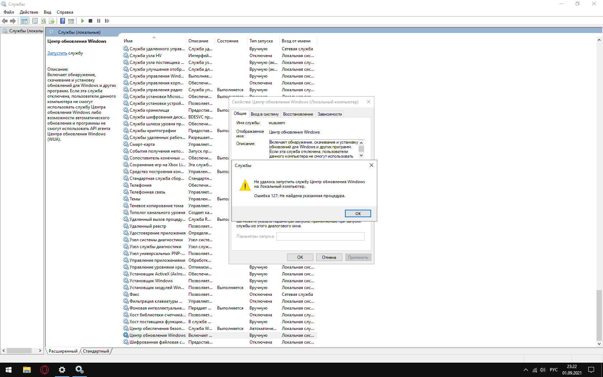Viewport: 603px width, 377px height.
Task: Select the Установщик Windows service row
Action: 220,281
